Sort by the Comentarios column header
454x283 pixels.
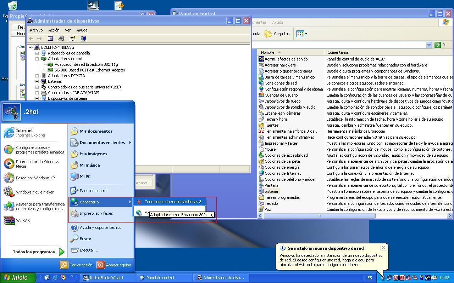click(x=388, y=52)
